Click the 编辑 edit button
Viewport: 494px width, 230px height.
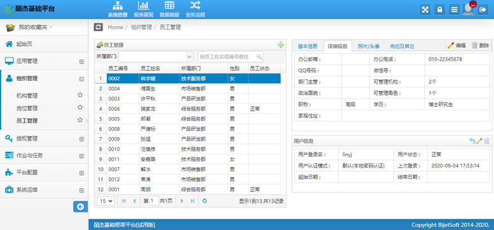tap(456, 46)
